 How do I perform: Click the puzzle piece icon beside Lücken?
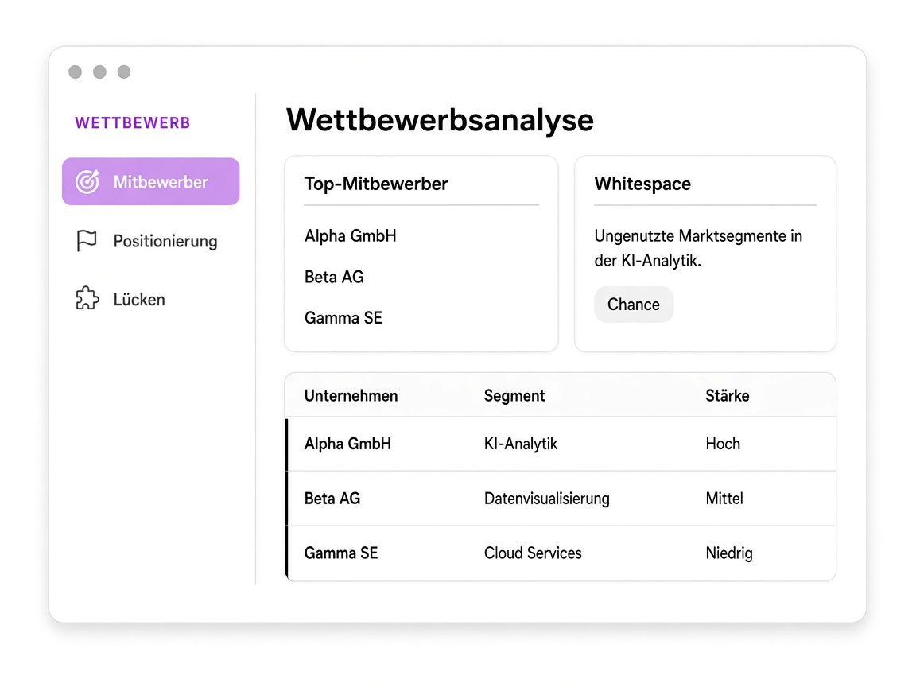(x=87, y=298)
